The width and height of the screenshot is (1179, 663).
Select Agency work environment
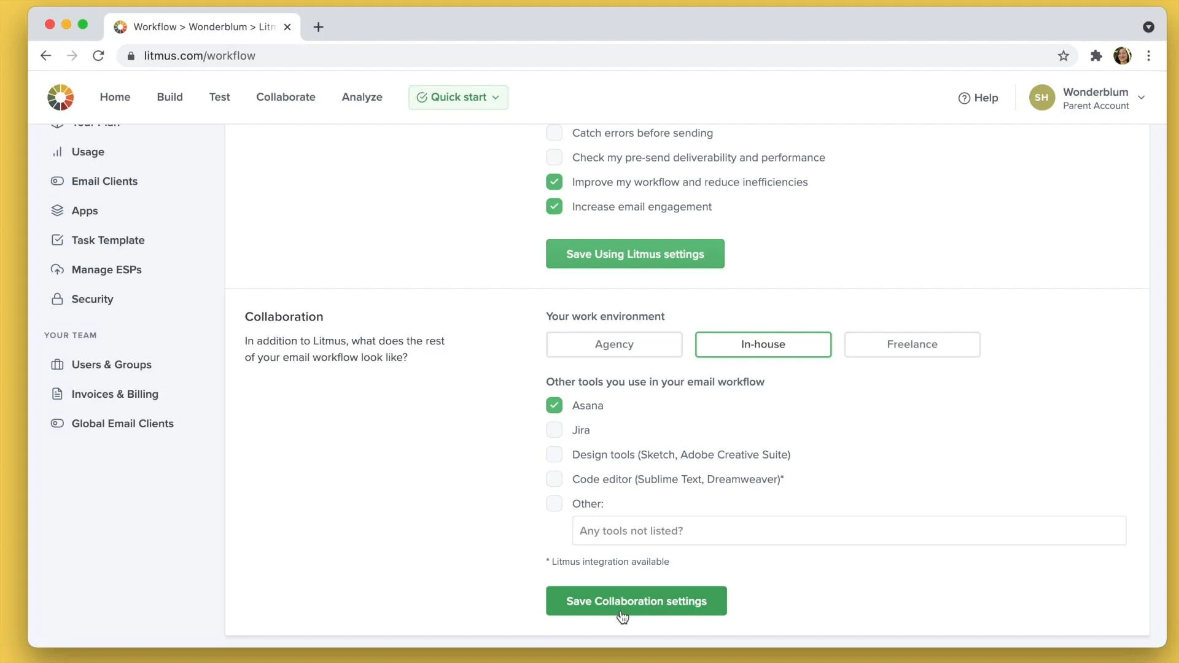click(614, 344)
